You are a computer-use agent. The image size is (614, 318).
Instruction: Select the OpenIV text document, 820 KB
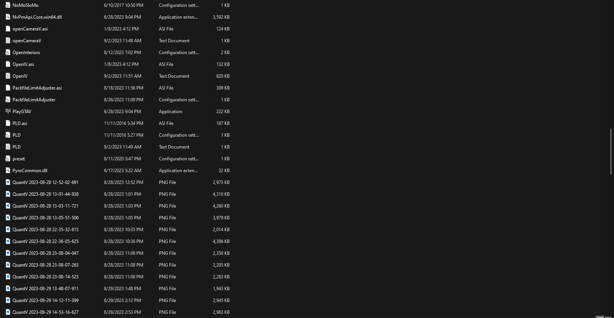point(20,76)
